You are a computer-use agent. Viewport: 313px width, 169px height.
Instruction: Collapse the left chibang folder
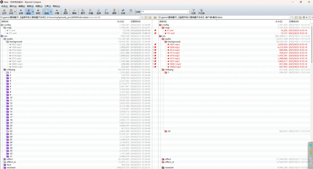click(5, 70)
